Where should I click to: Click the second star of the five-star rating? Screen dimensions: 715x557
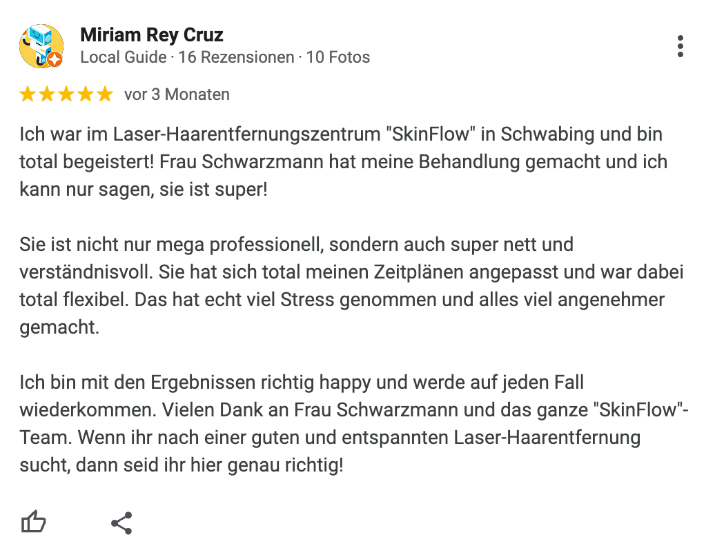pos(48,94)
